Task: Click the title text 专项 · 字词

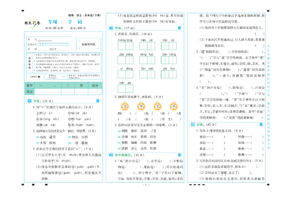Action: [65, 22]
